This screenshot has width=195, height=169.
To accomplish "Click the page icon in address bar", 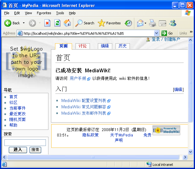I will (20, 33).
